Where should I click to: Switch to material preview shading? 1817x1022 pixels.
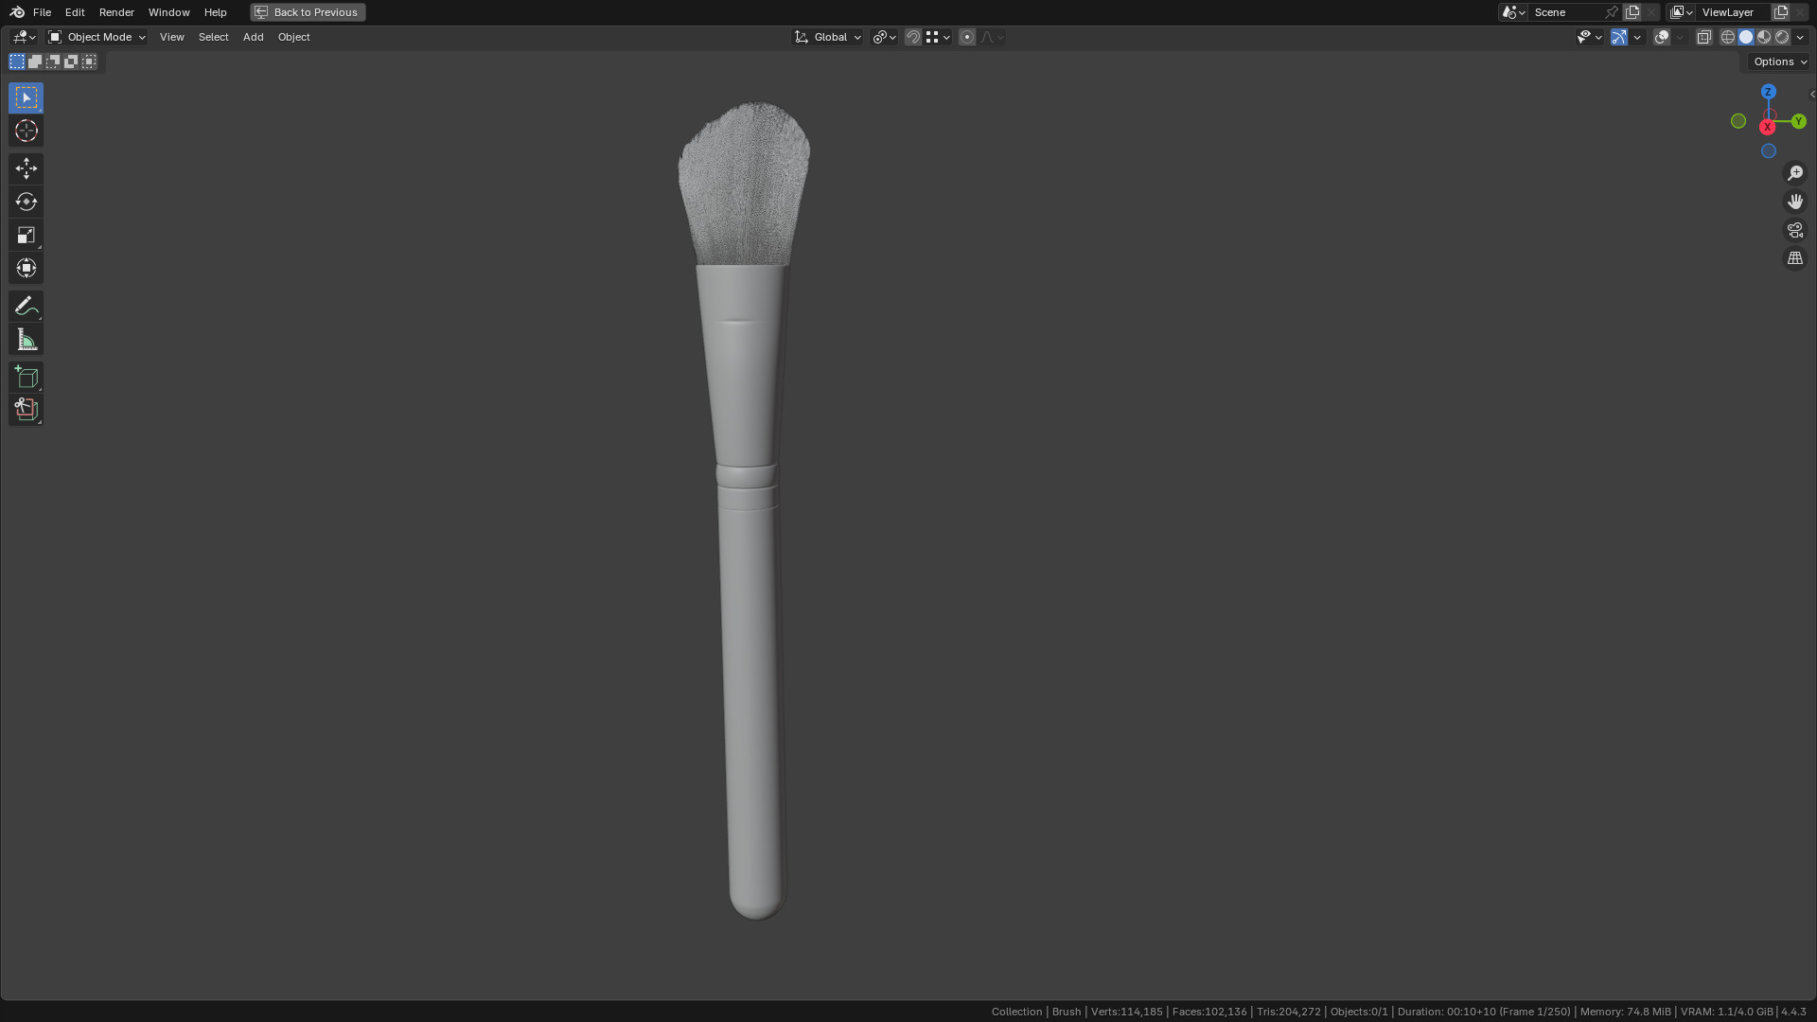1764,37
